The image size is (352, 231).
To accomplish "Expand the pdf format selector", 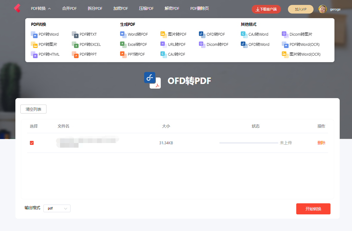I will click(57, 208).
